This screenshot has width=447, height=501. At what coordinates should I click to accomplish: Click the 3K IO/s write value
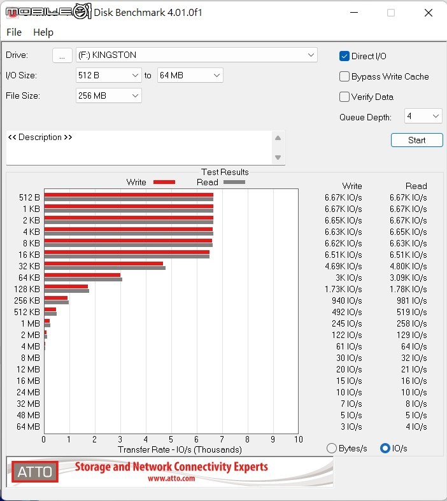[348, 278]
